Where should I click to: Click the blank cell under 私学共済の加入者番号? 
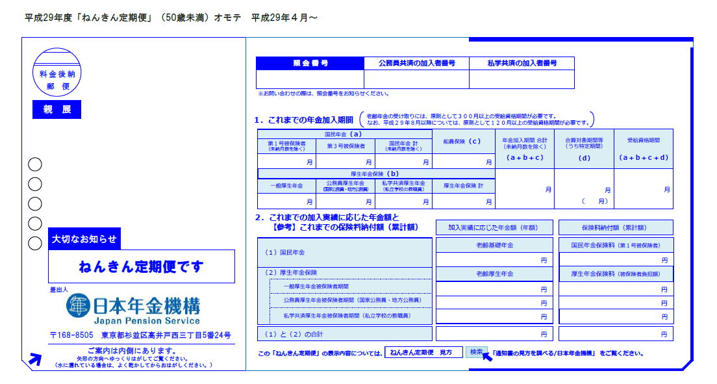pyautogui.click(x=522, y=79)
